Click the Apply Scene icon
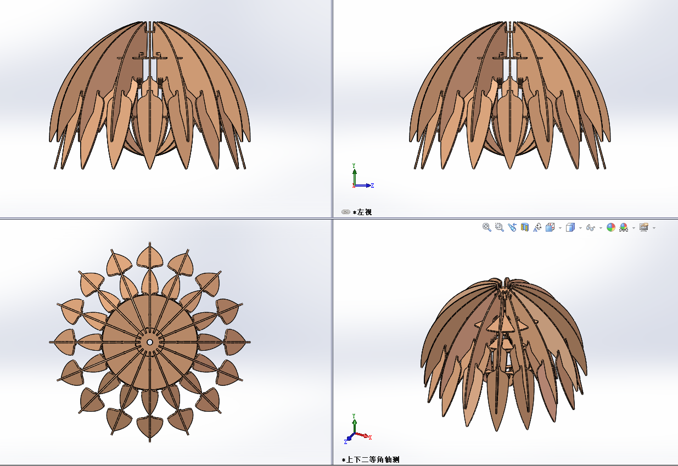The width and height of the screenshot is (678, 466). pyautogui.click(x=624, y=227)
